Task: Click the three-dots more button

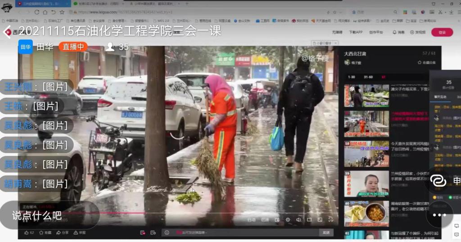Action: point(439,215)
